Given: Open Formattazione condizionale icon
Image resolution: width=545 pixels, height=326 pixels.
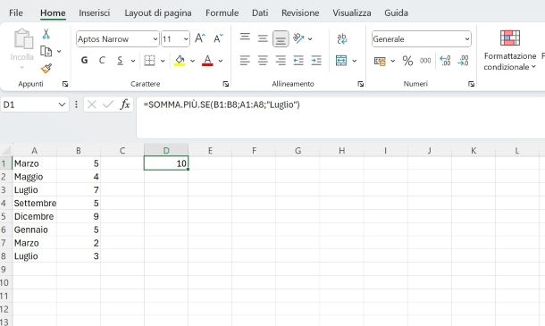Looking at the screenshot, I should pos(510,38).
